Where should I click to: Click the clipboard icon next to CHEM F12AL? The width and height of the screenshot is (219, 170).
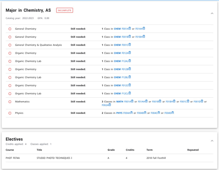point(130,61)
